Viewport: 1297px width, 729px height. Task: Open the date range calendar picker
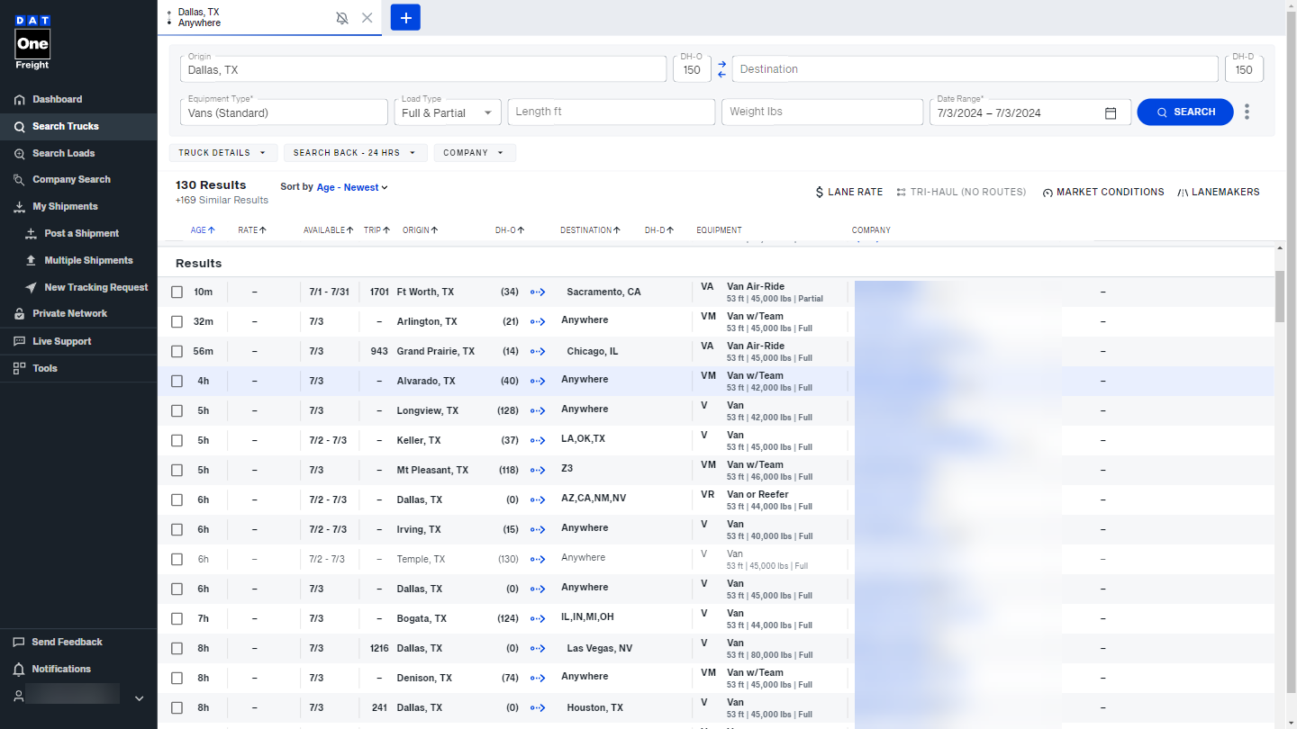tap(1111, 112)
